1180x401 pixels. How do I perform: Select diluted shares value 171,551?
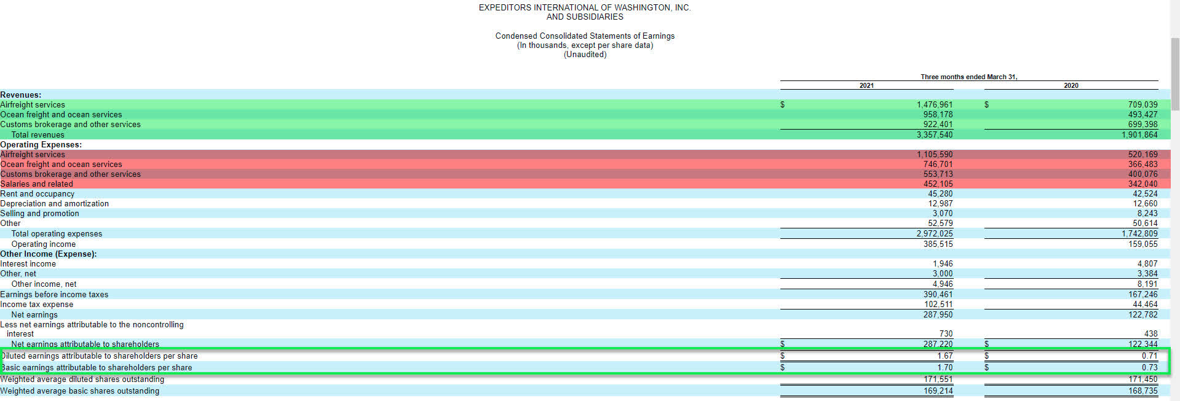point(938,380)
